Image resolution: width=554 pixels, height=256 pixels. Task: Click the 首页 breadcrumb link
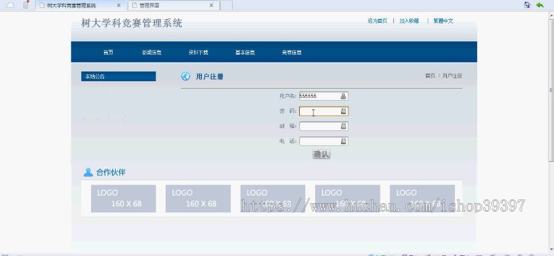click(x=430, y=76)
